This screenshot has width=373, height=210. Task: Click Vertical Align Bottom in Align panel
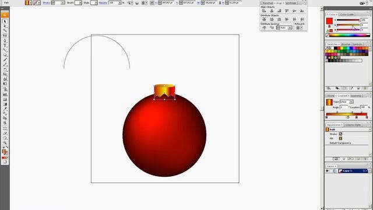point(302,10)
